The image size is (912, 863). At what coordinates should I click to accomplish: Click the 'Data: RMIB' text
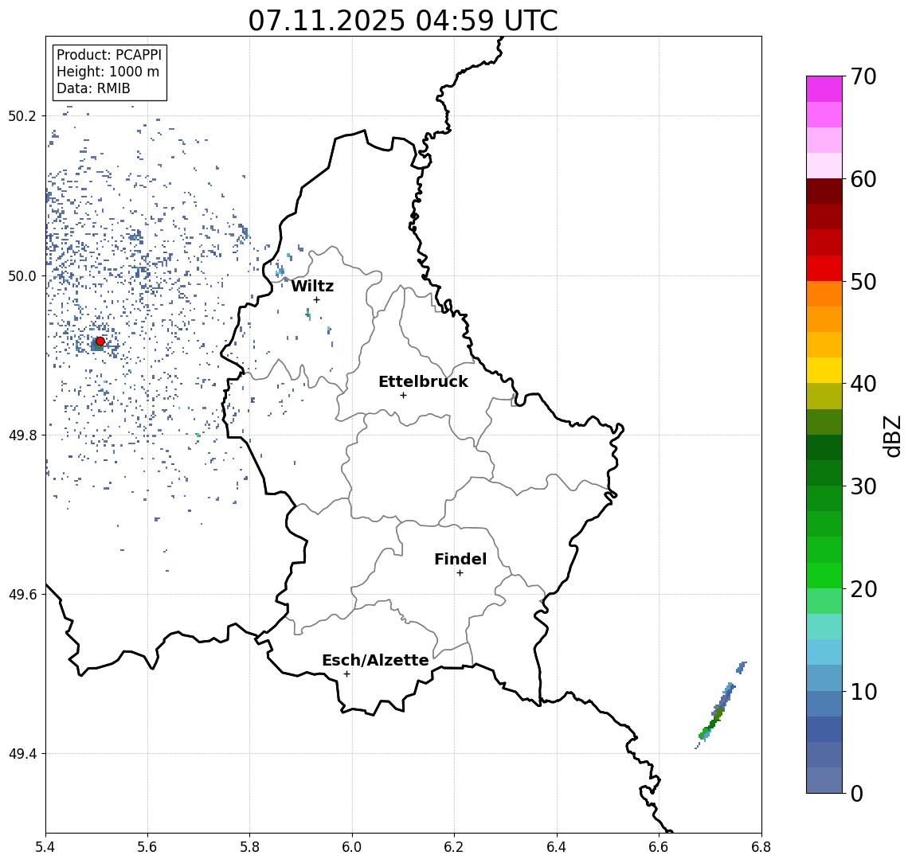(x=93, y=89)
